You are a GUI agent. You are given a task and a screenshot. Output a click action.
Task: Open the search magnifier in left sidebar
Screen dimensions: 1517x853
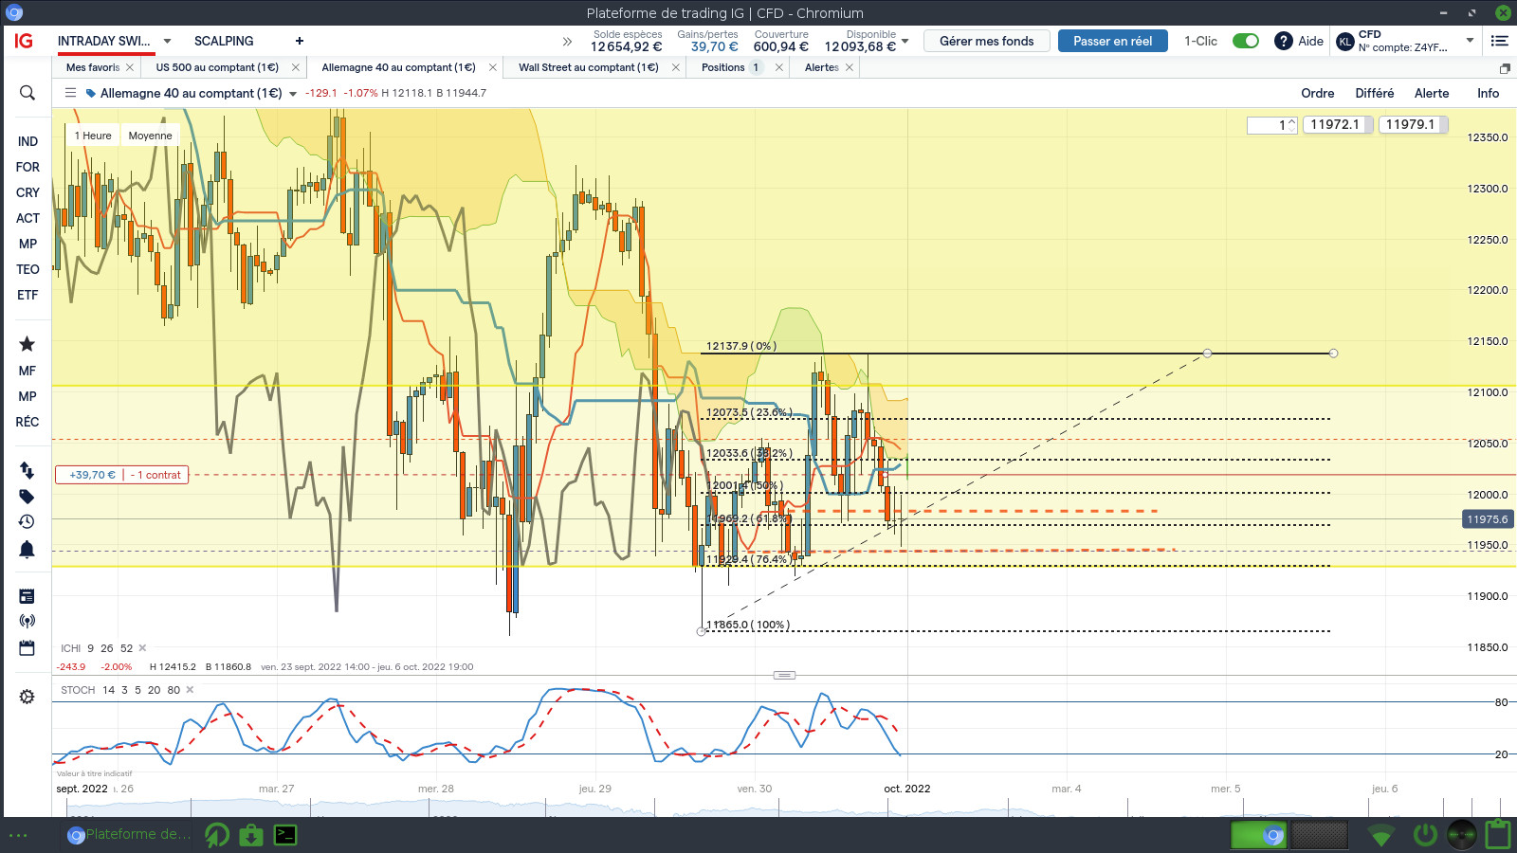point(27,93)
